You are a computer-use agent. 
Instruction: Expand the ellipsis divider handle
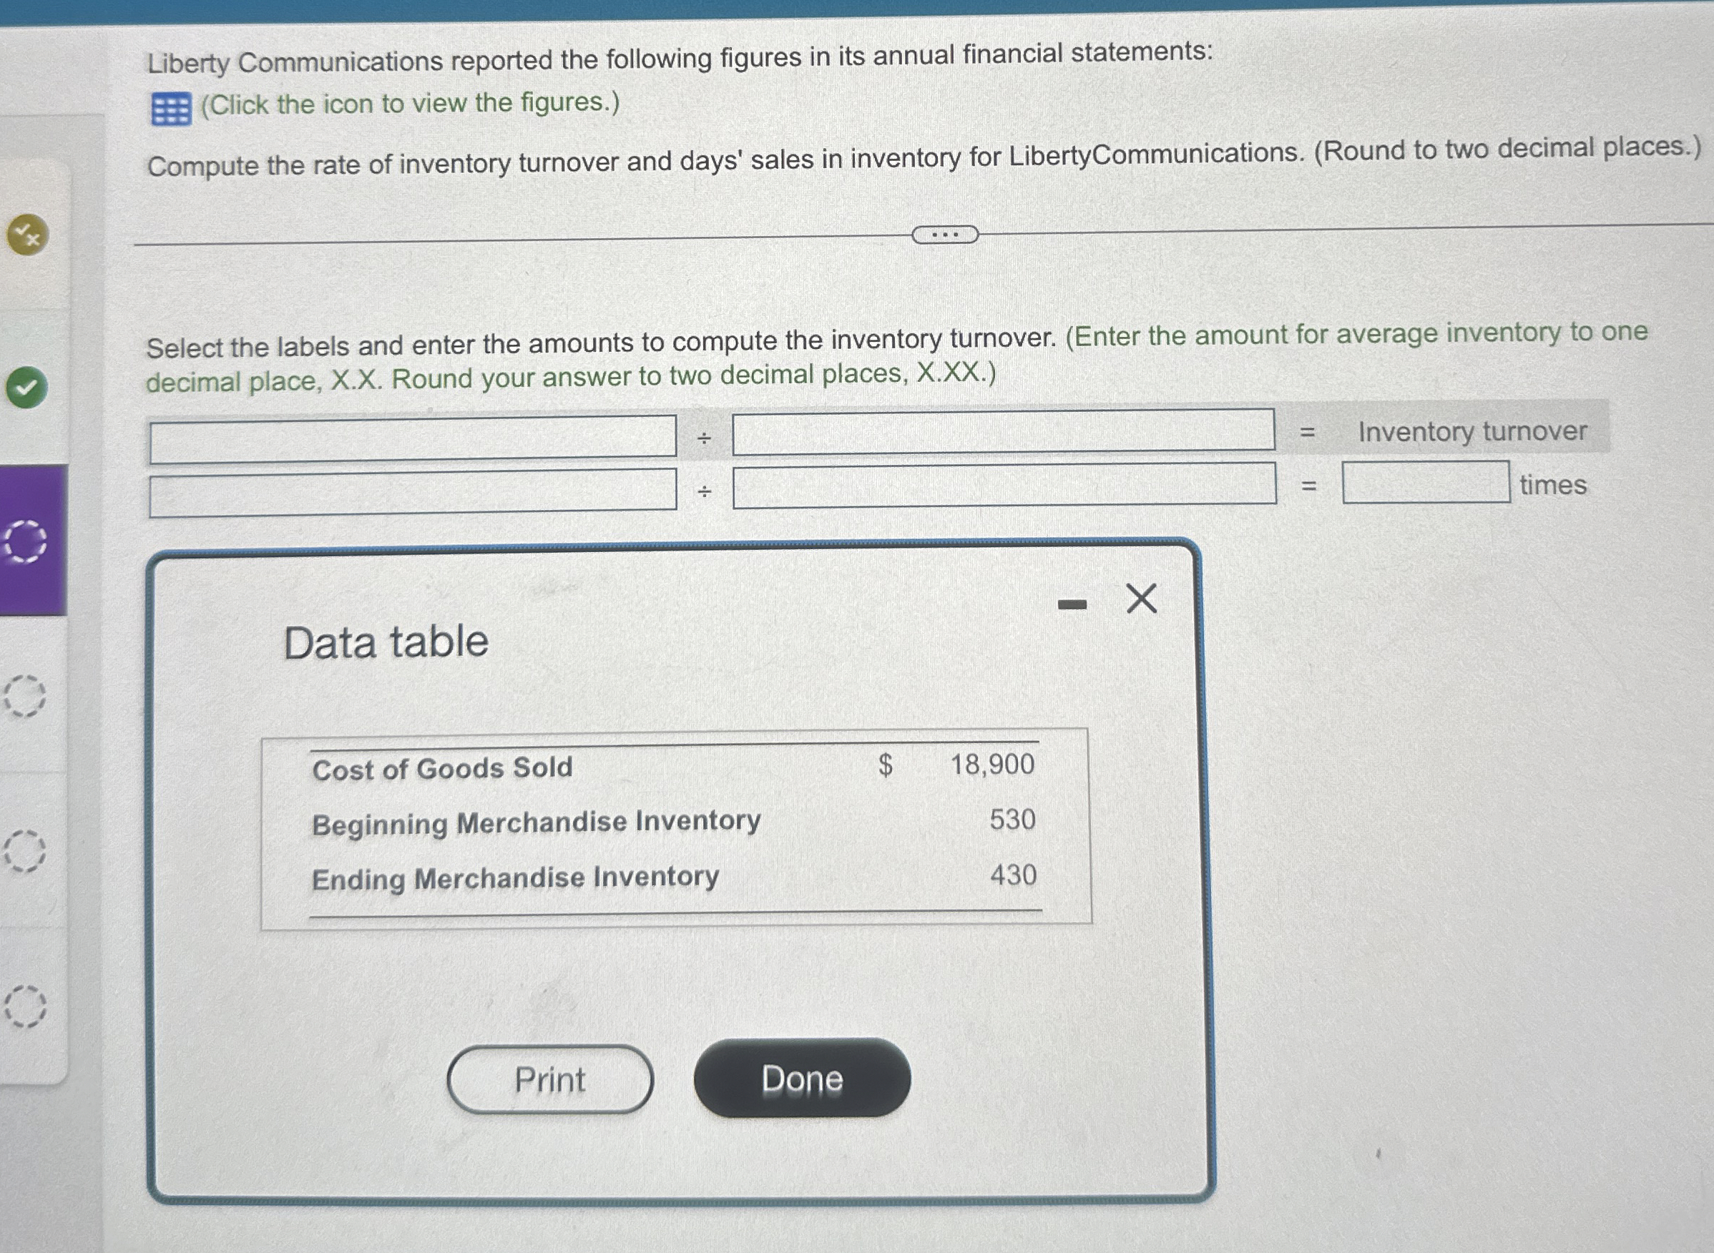click(x=945, y=235)
